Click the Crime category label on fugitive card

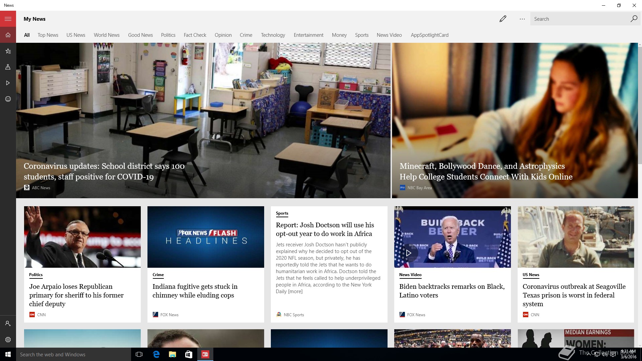(158, 275)
